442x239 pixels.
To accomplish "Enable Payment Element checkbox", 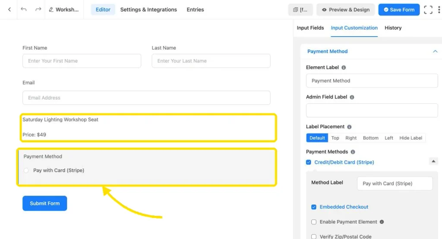I will click(x=314, y=222).
